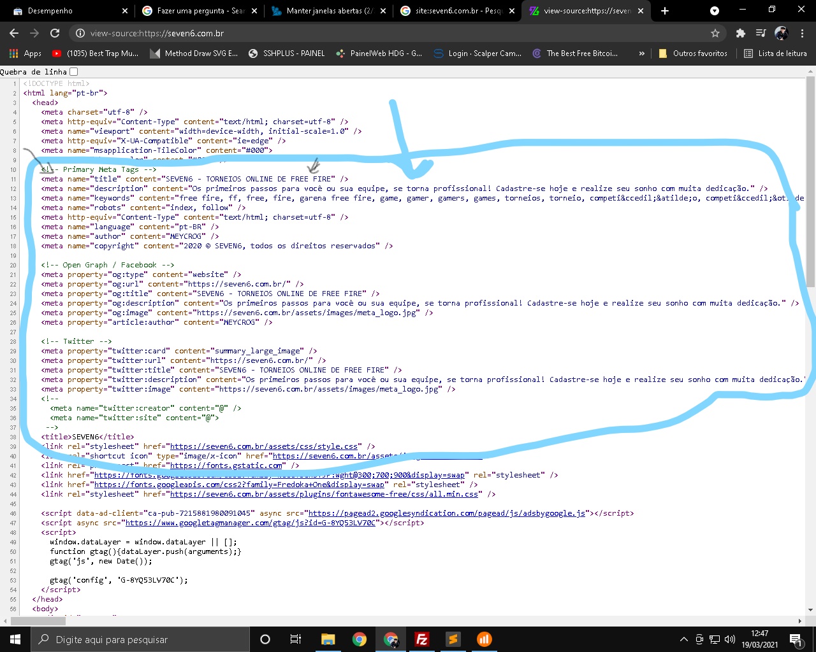Open the Lista de leitura panel

point(775,53)
